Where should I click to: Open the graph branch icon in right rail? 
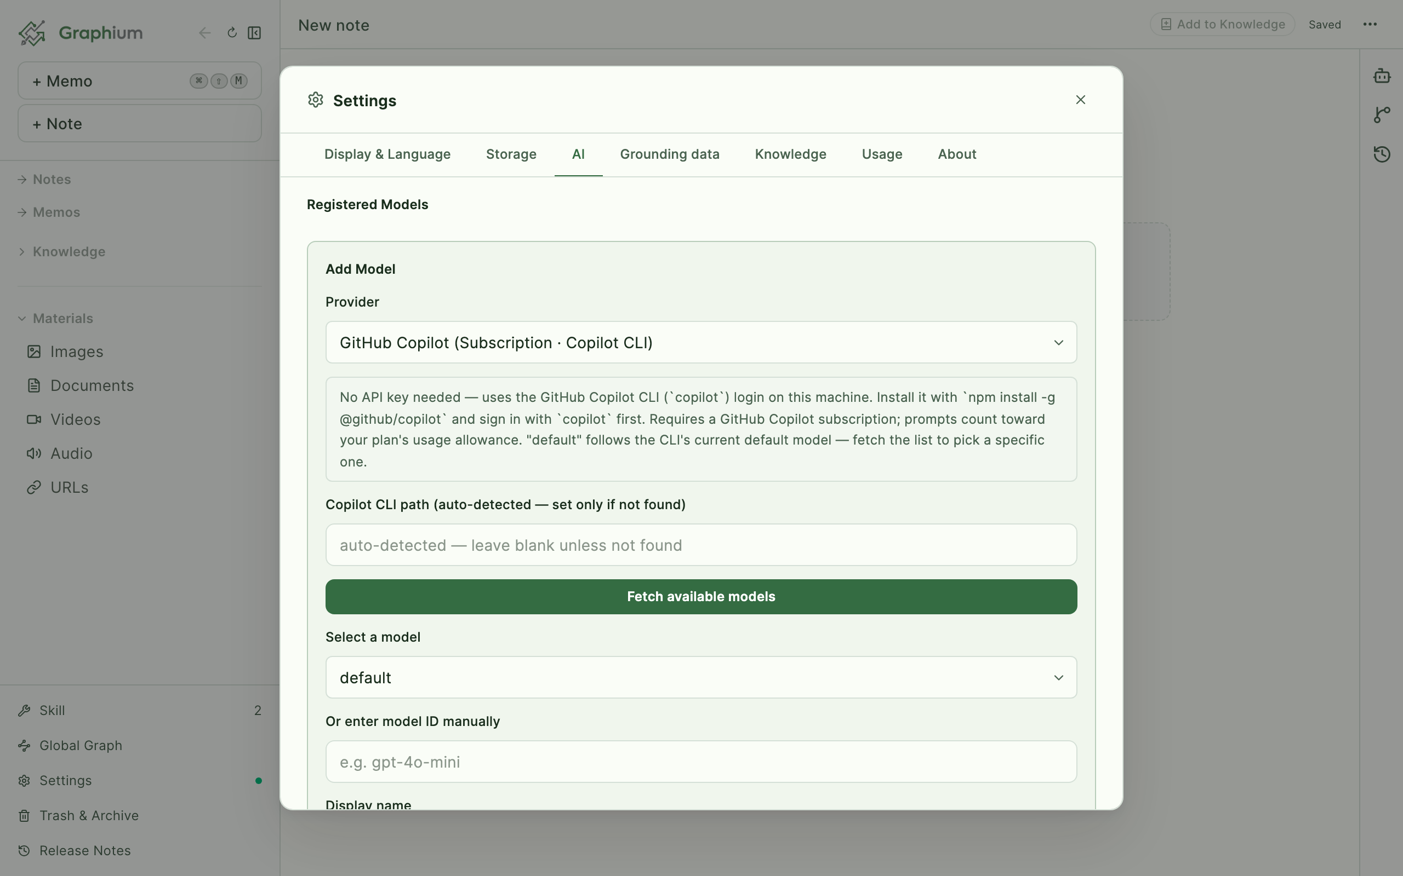click(1382, 115)
